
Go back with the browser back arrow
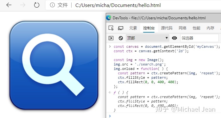pos(9,5)
